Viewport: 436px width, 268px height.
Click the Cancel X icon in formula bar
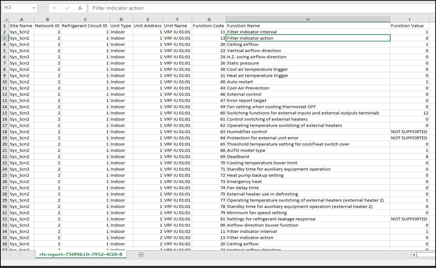click(x=55, y=8)
